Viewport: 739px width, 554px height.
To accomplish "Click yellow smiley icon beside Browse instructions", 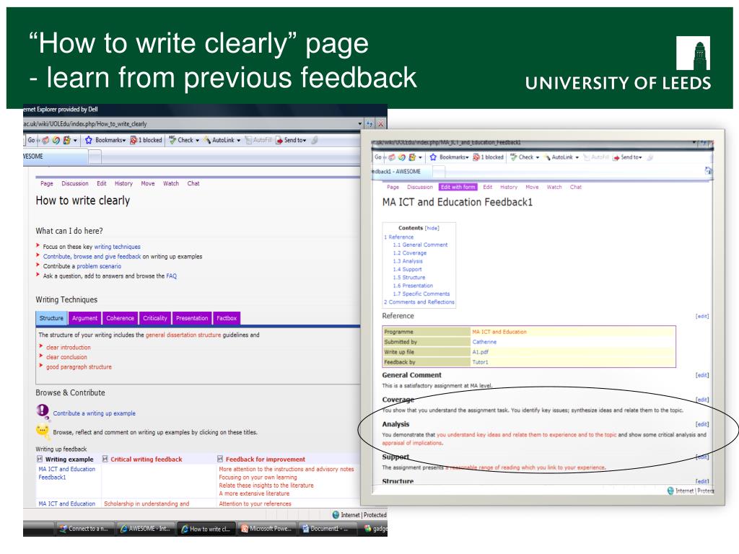I will tap(43, 430).
